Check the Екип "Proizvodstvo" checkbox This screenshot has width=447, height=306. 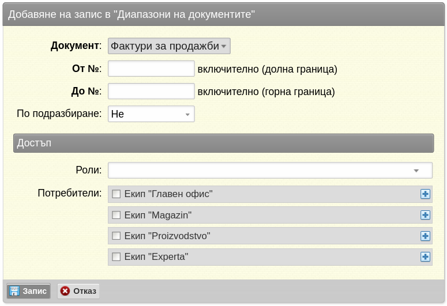tap(116, 236)
